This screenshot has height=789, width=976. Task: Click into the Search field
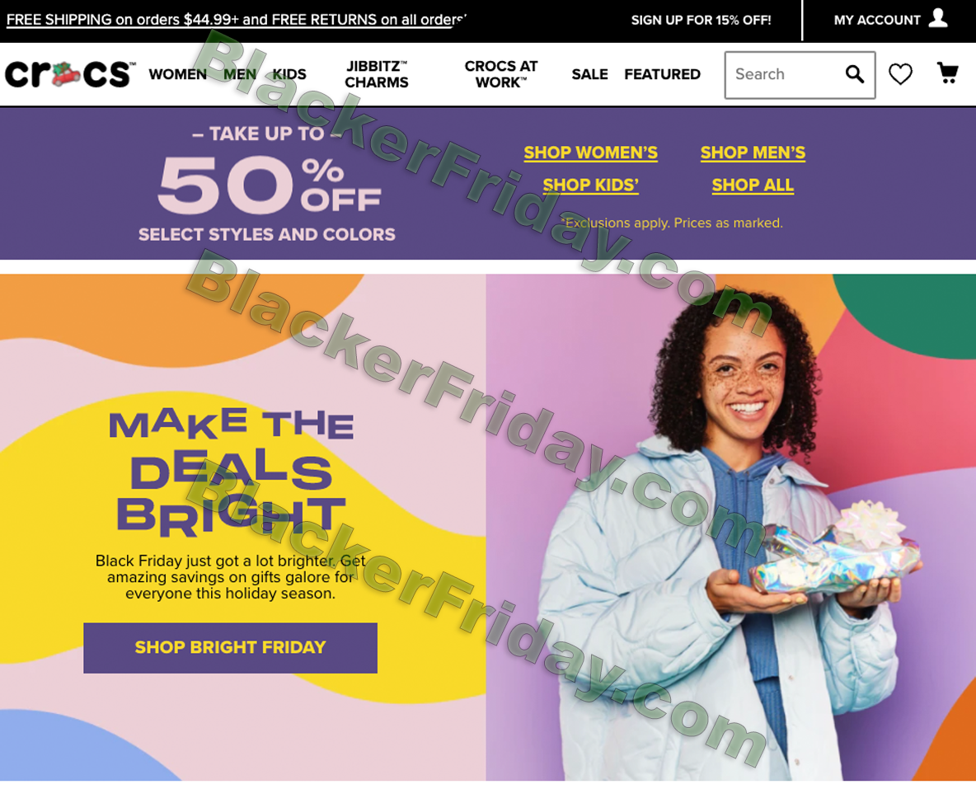tap(786, 75)
